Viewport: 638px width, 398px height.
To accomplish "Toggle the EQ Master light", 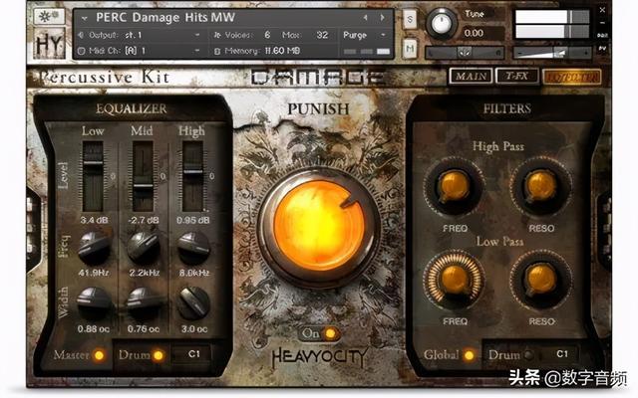I will (x=99, y=355).
